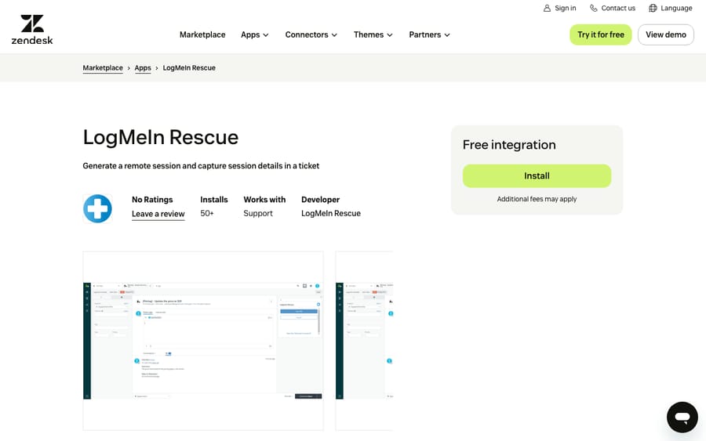Click the Sign in text link
706x441 pixels.
tap(565, 8)
